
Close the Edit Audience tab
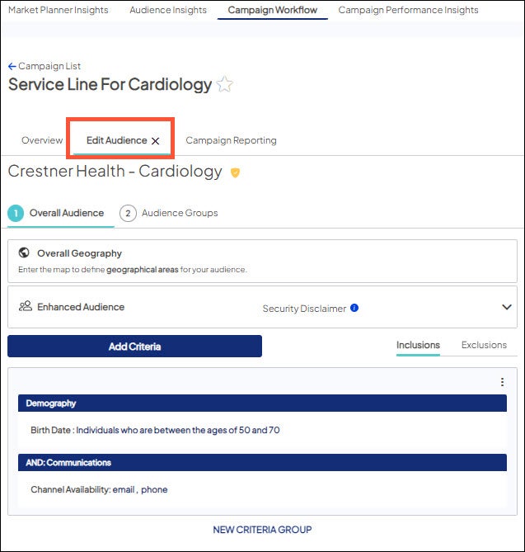[156, 141]
